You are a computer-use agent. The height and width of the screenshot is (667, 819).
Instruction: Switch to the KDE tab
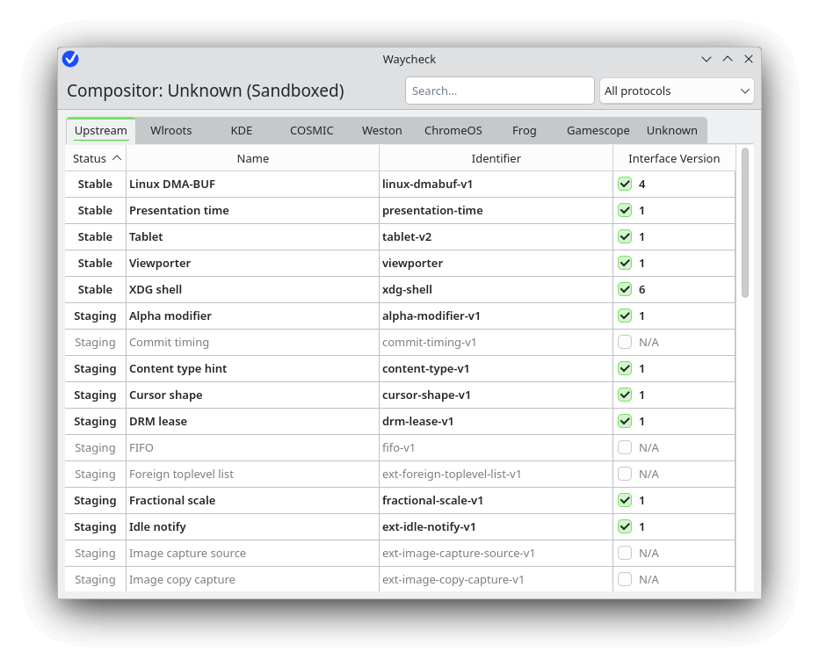pyautogui.click(x=242, y=130)
